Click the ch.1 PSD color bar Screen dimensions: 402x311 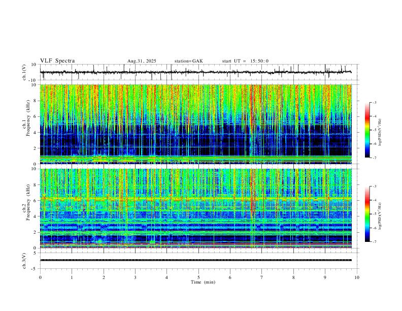coord(367,130)
